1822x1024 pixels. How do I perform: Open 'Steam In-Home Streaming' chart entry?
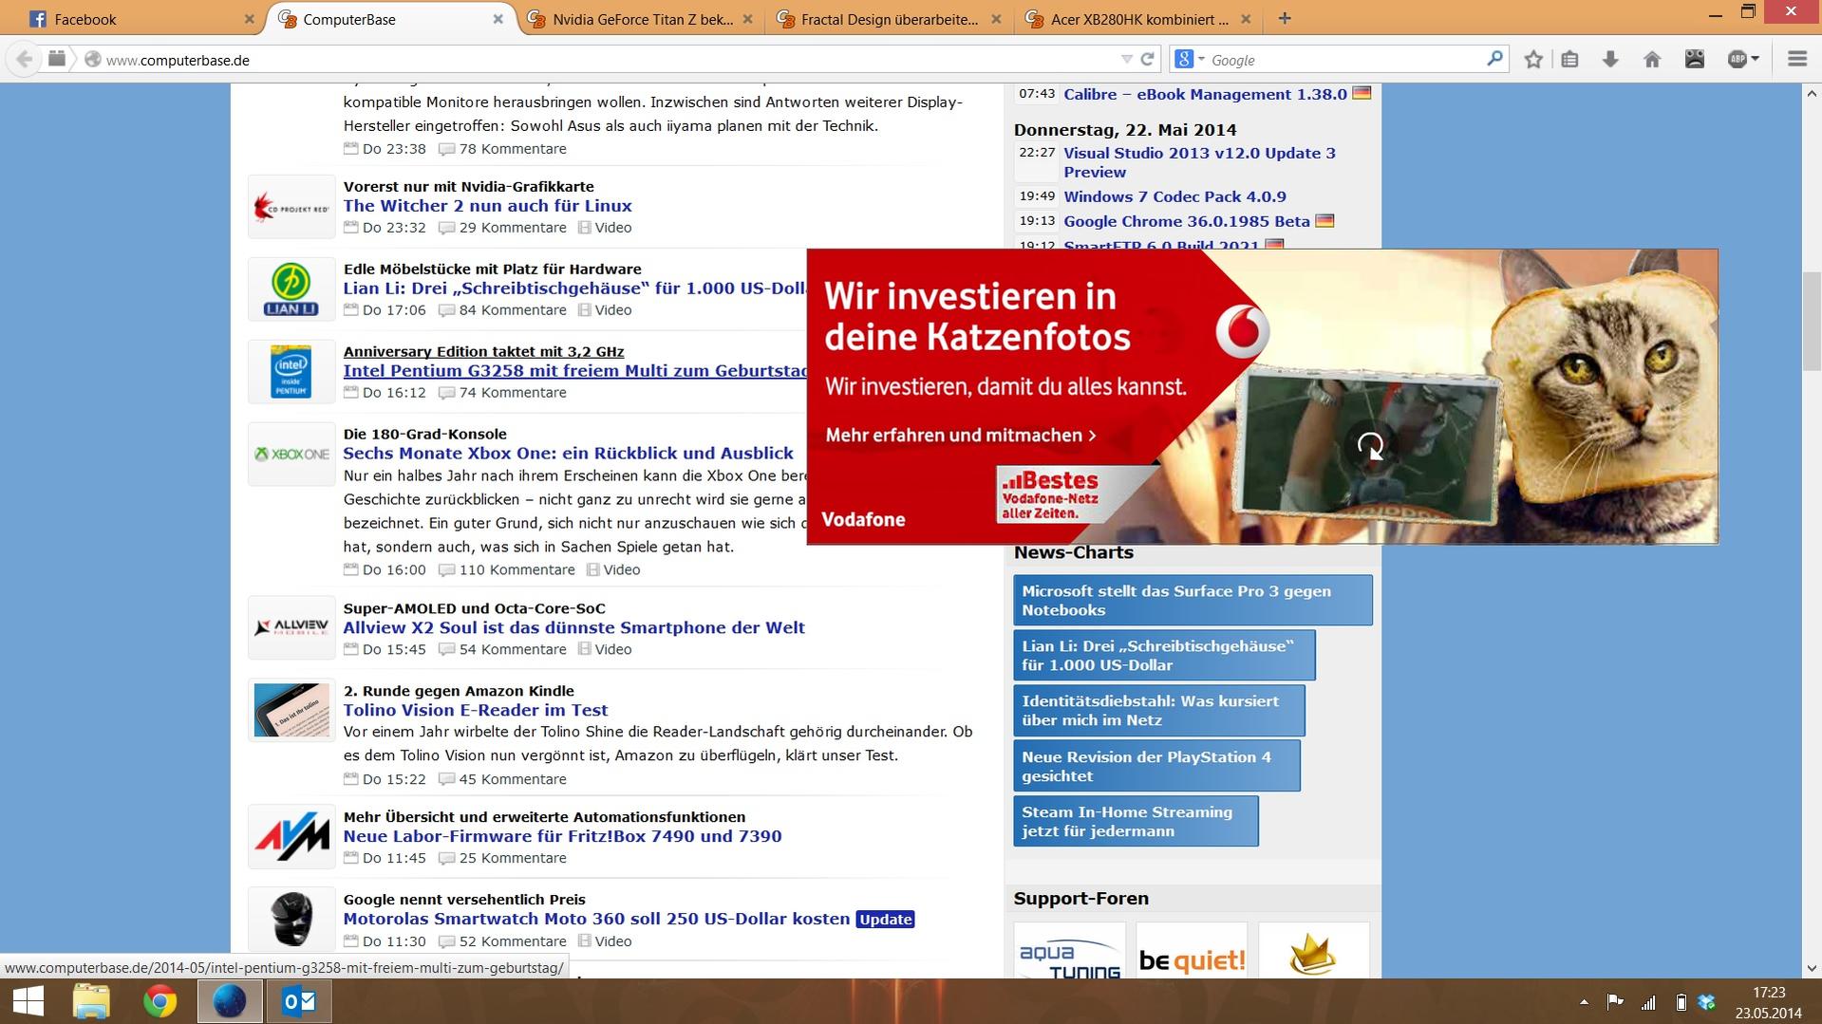coord(1136,822)
